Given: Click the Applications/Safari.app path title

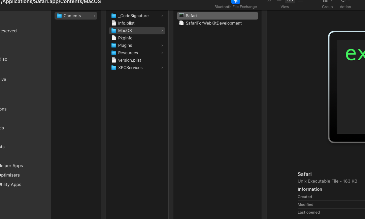Looking at the screenshot, I should click(51, 2).
